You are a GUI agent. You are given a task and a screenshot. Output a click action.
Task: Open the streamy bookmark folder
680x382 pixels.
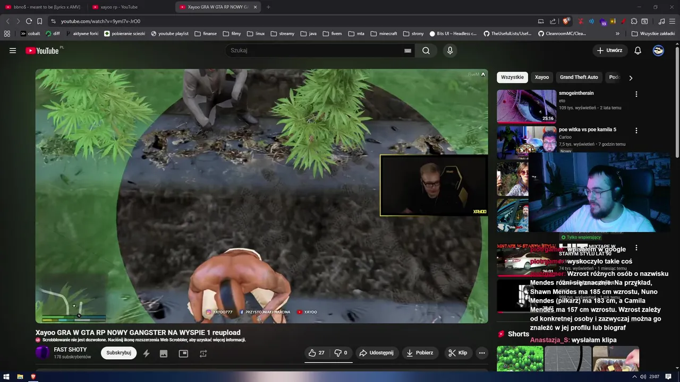click(283, 33)
